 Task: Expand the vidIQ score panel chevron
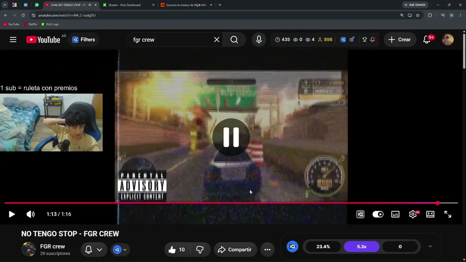point(430,246)
